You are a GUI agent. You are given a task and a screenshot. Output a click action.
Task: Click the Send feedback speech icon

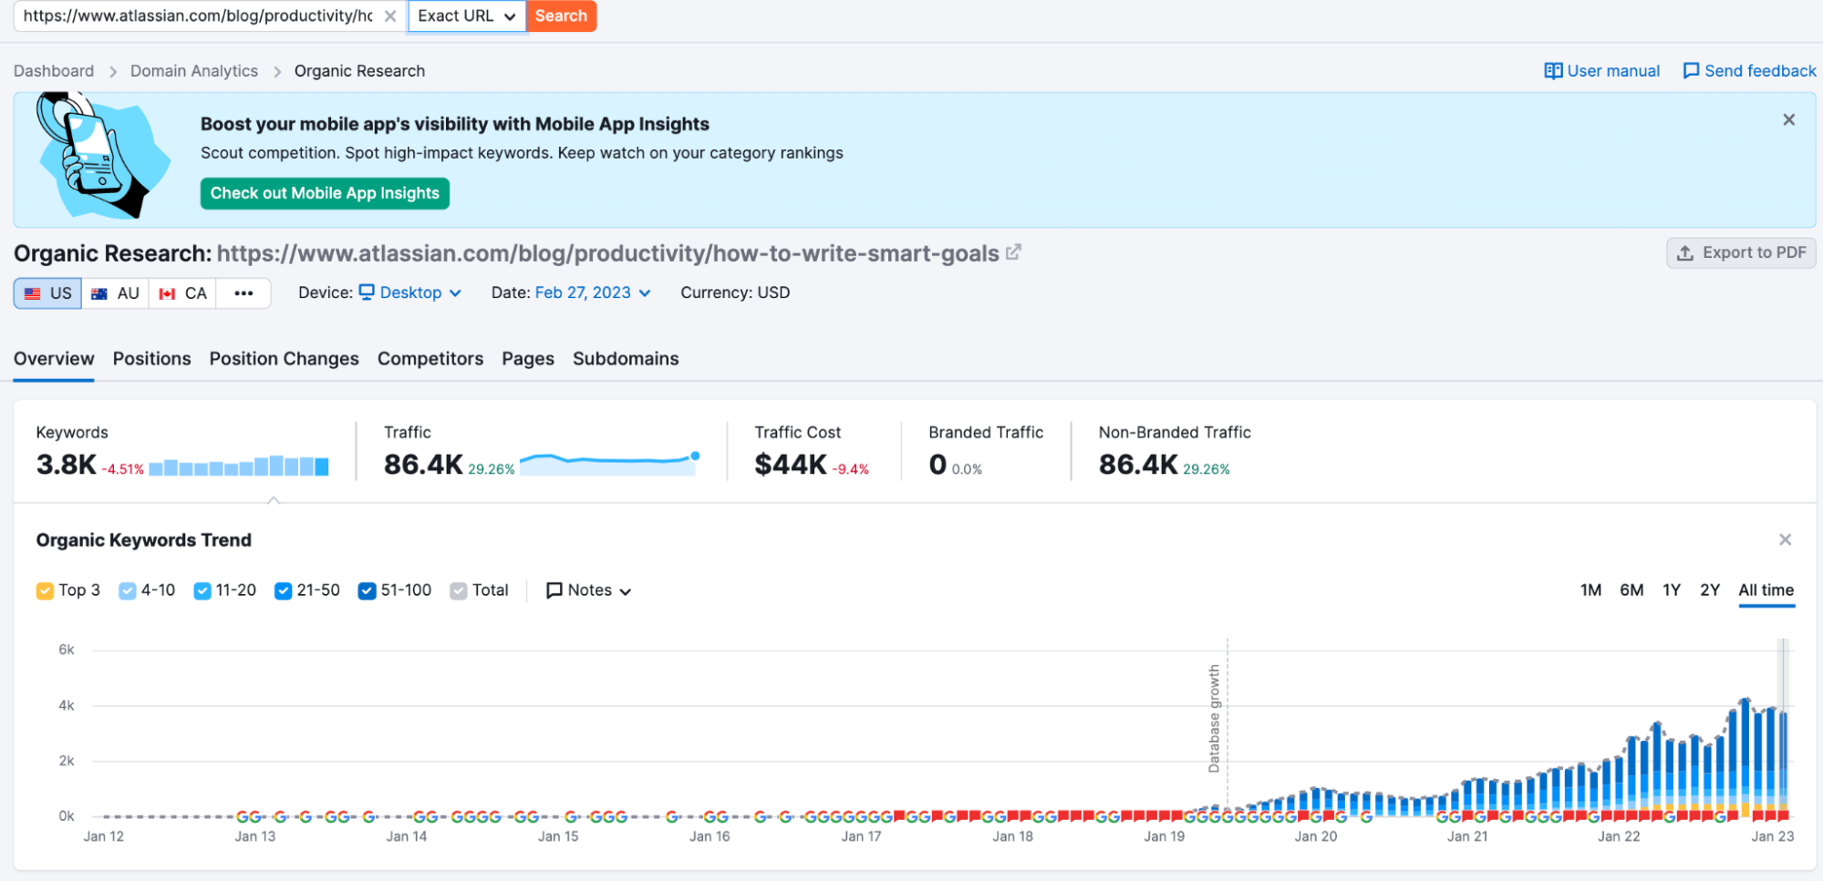coord(1691,71)
